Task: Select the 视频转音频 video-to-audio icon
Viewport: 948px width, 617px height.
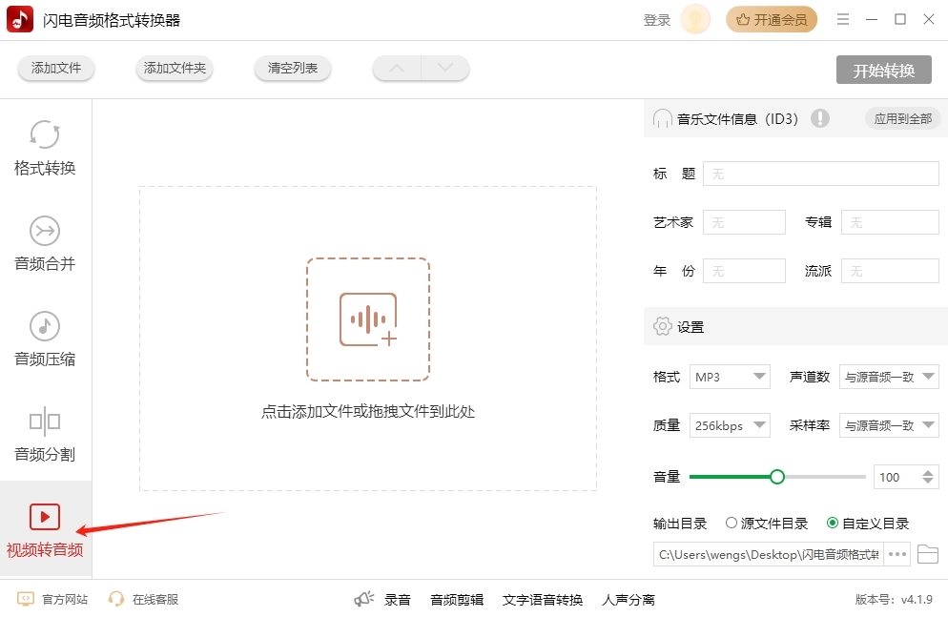Action: (45, 517)
